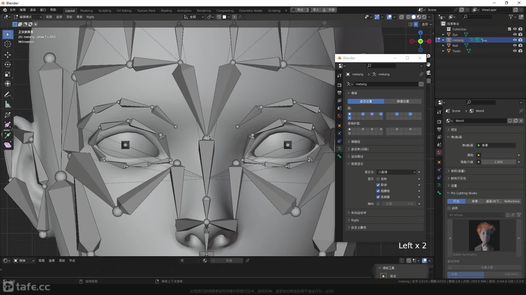
Task: Switch to the Sculpting workspace tab
Action: (105, 10)
